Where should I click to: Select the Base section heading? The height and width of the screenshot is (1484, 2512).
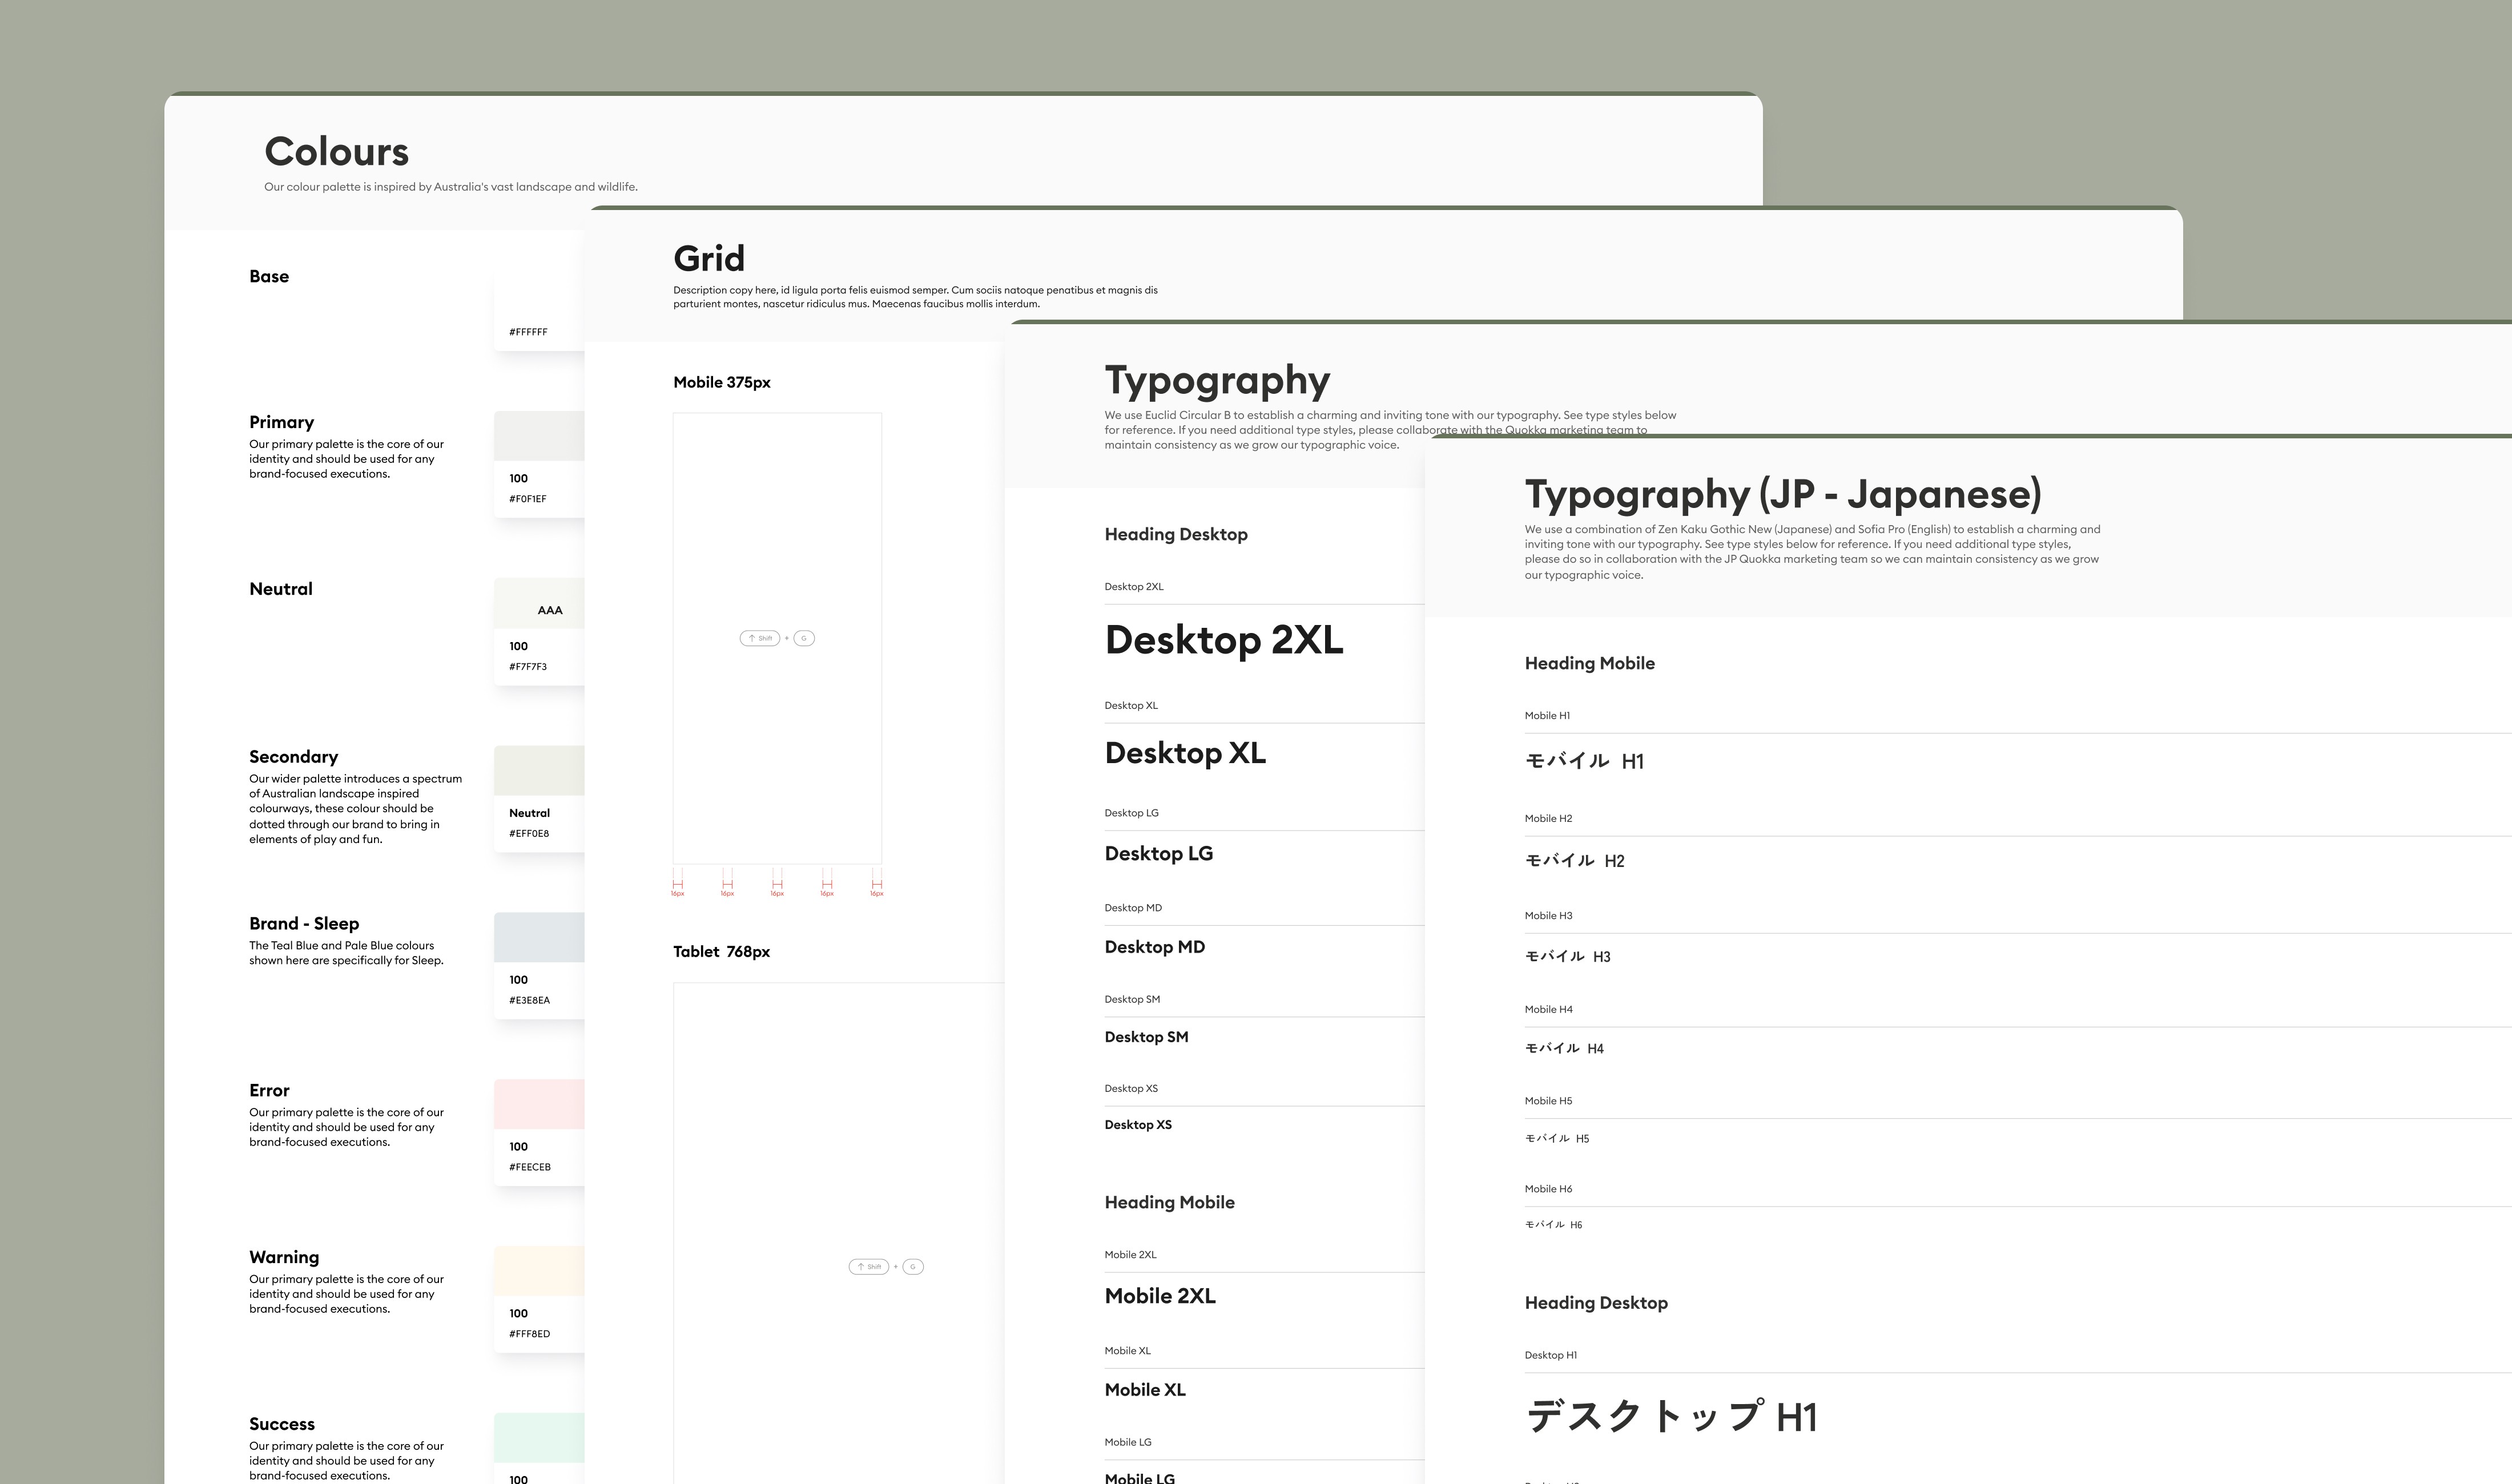pyautogui.click(x=269, y=276)
